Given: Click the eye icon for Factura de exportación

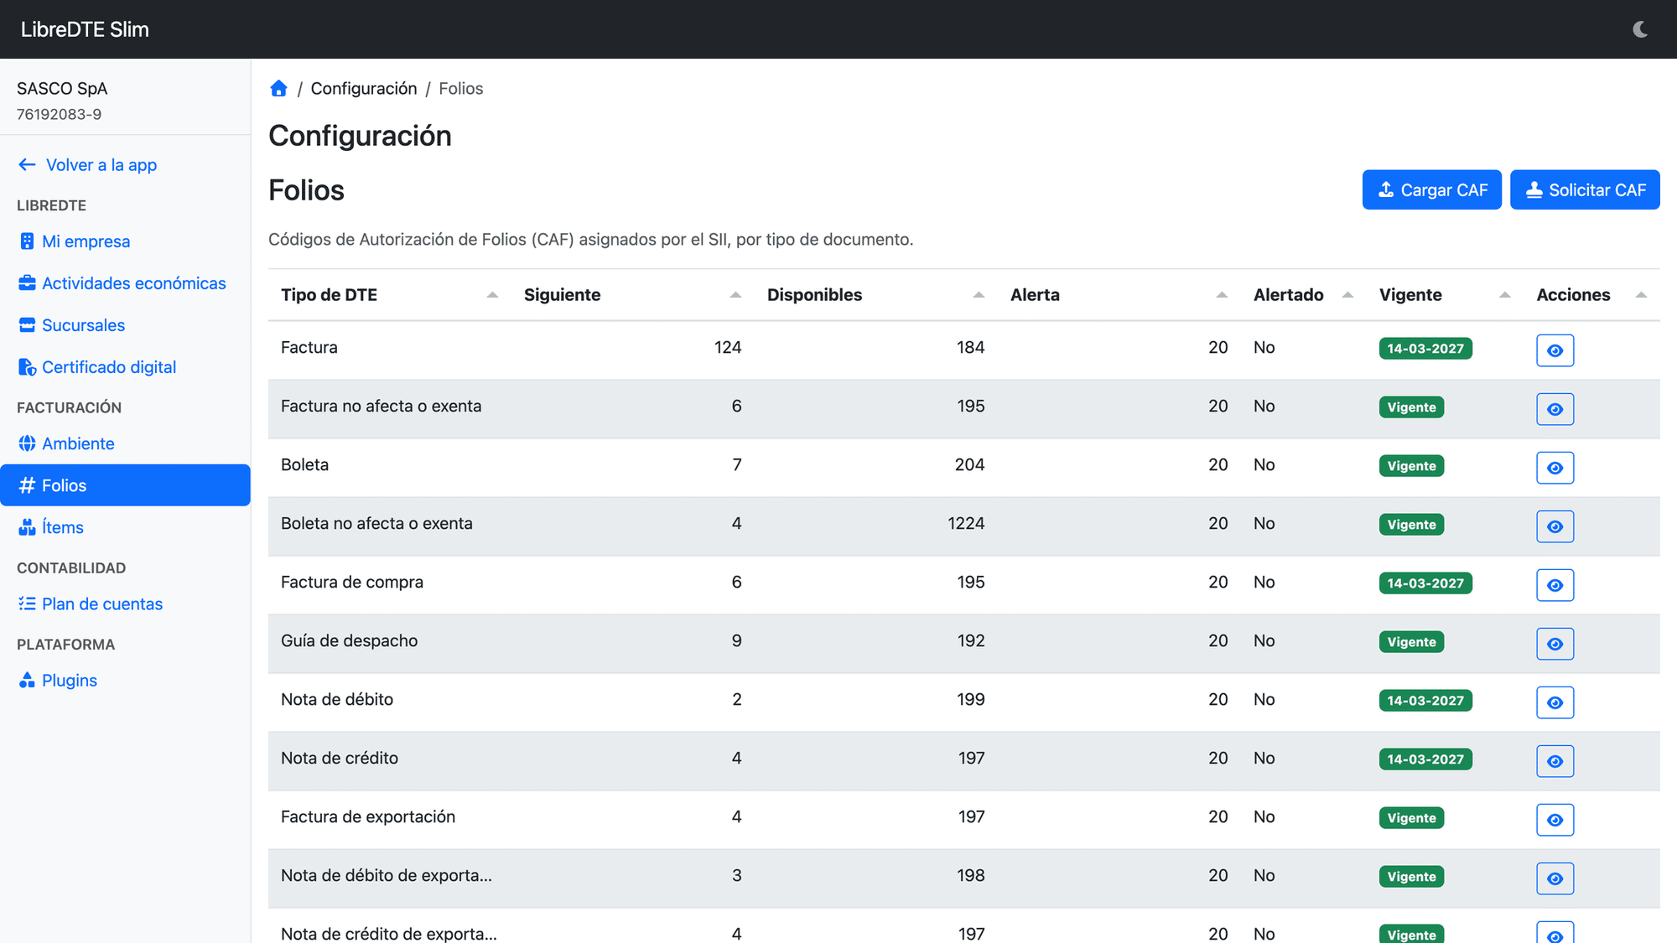Looking at the screenshot, I should click(1555, 820).
